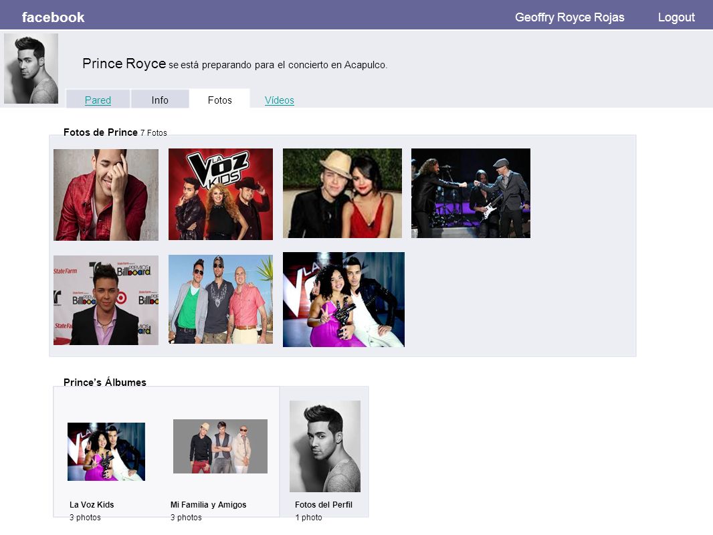Switch to the Info tab

click(160, 100)
